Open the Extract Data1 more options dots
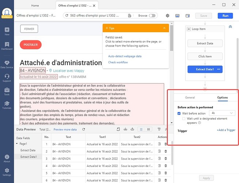 219,69
